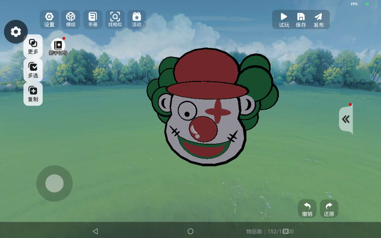Expand the right side panel chevron
This screenshot has height=238, width=381.
[x=346, y=119]
